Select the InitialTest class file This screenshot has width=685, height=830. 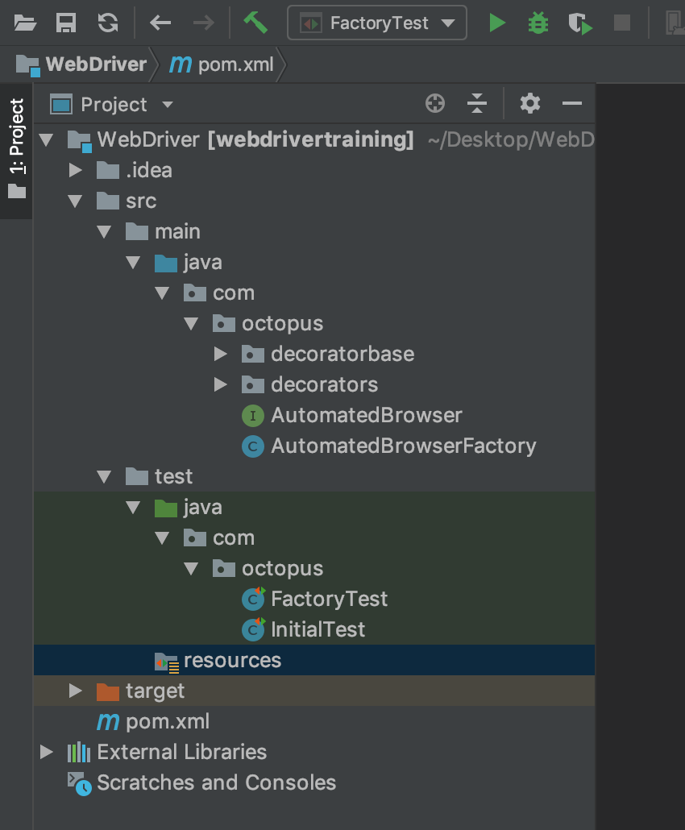[318, 629]
